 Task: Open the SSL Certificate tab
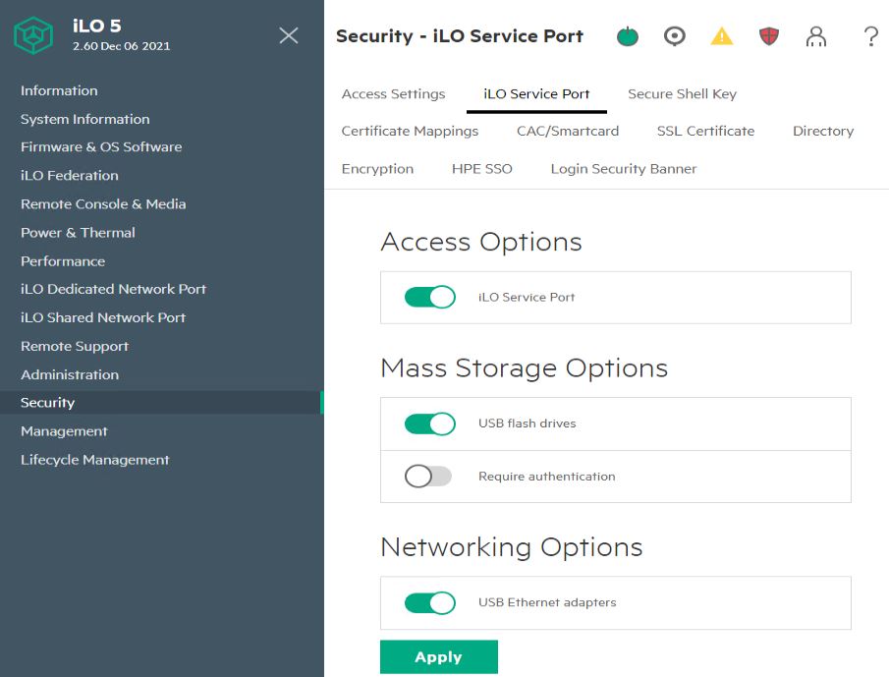click(x=705, y=131)
